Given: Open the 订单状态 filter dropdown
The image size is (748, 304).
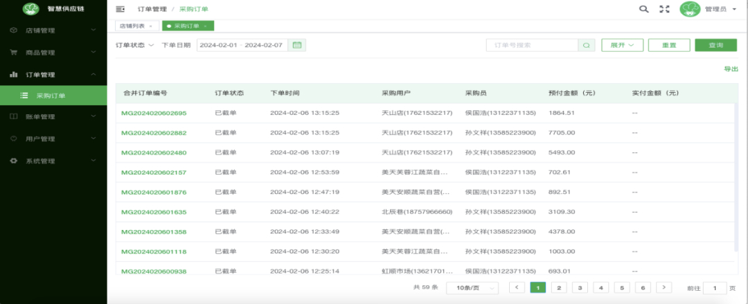Looking at the screenshot, I should (135, 45).
